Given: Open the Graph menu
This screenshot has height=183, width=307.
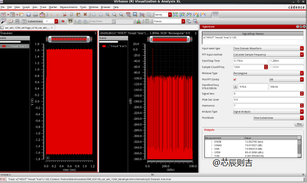Looking at the screenshot, I should pyautogui.click(x=26, y=7).
